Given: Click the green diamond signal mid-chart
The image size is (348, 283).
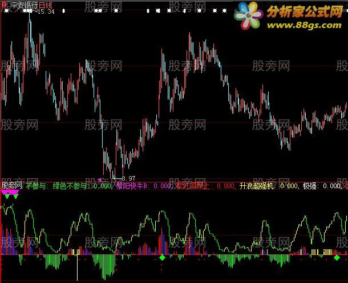Looking at the screenshot, I should tap(163, 258).
